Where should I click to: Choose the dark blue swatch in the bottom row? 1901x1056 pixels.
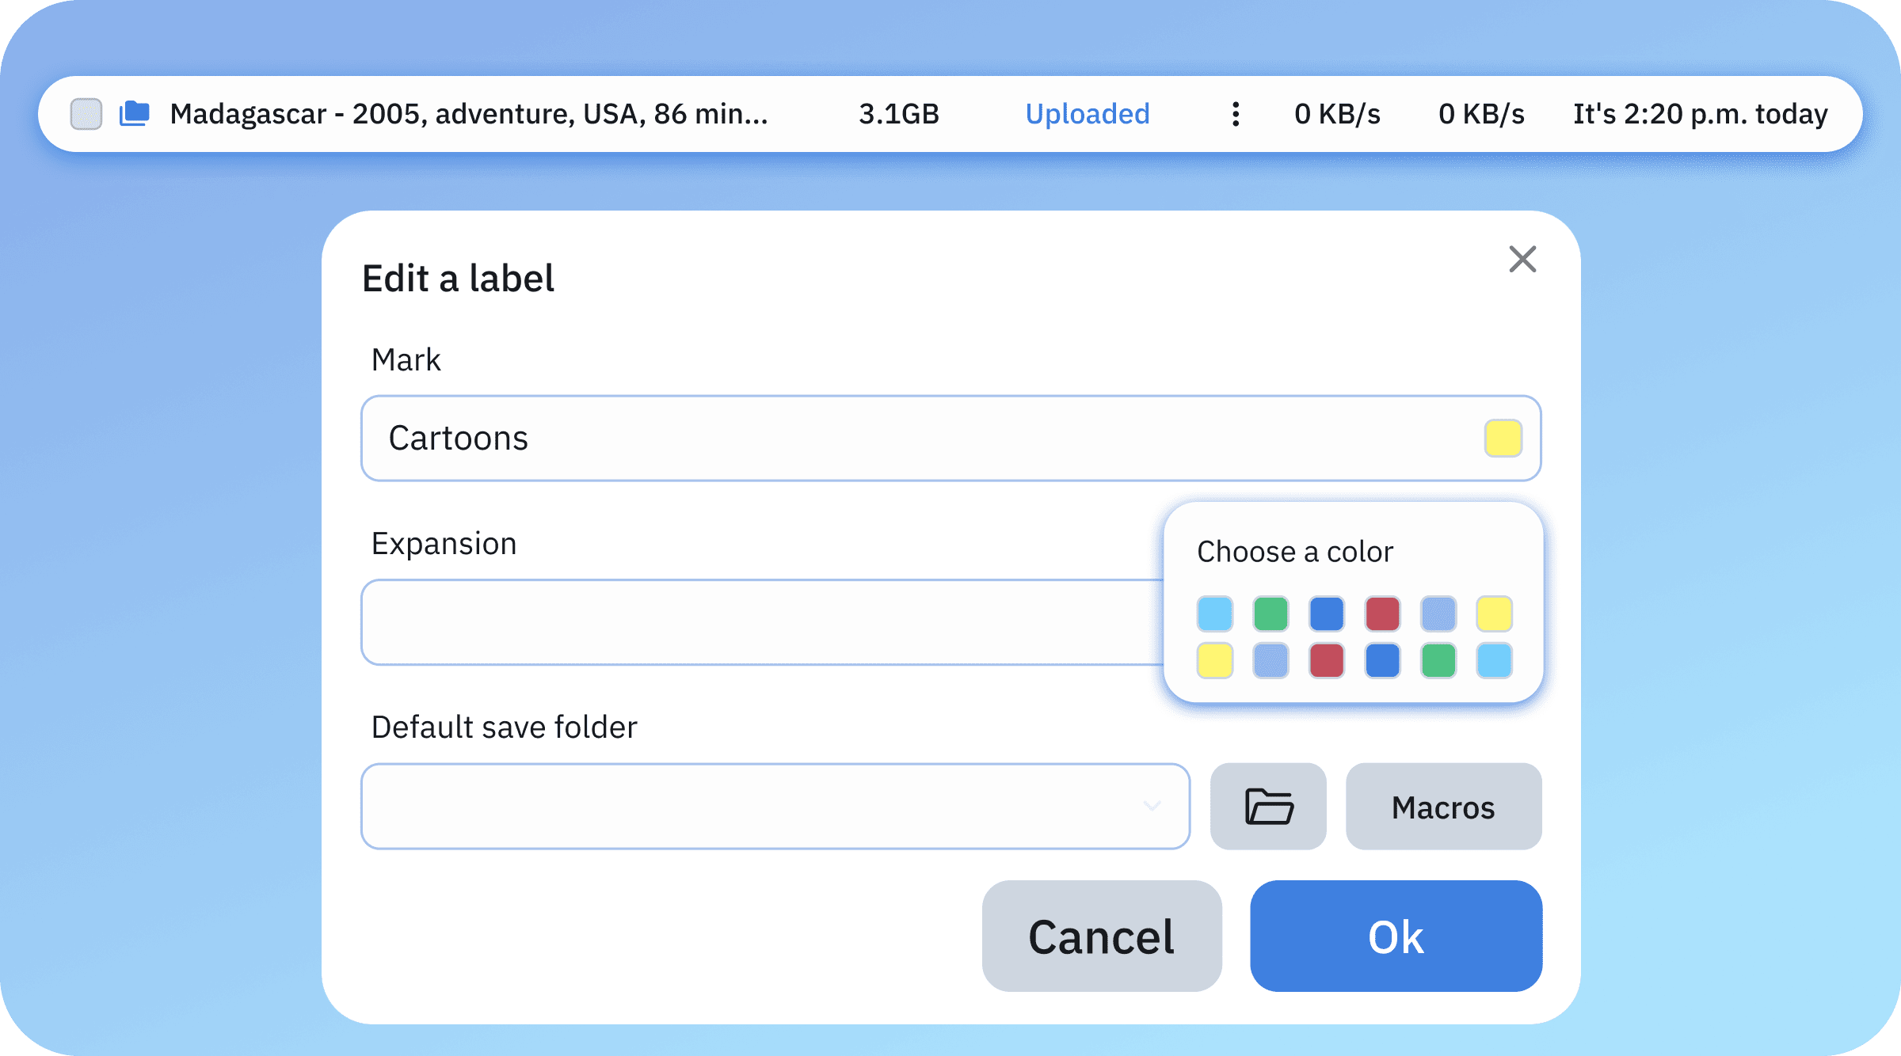[1381, 661]
